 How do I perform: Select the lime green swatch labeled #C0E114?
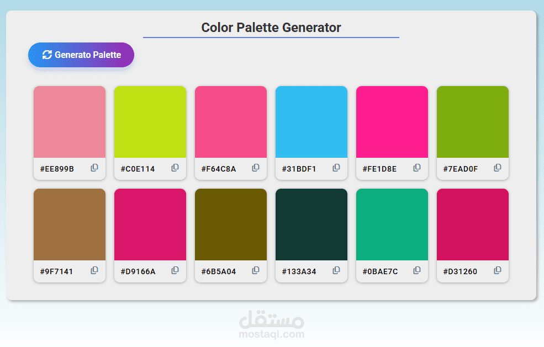coord(150,121)
